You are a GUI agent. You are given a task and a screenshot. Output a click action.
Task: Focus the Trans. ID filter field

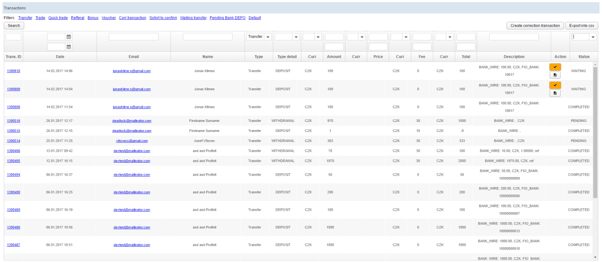pyautogui.click(x=13, y=36)
